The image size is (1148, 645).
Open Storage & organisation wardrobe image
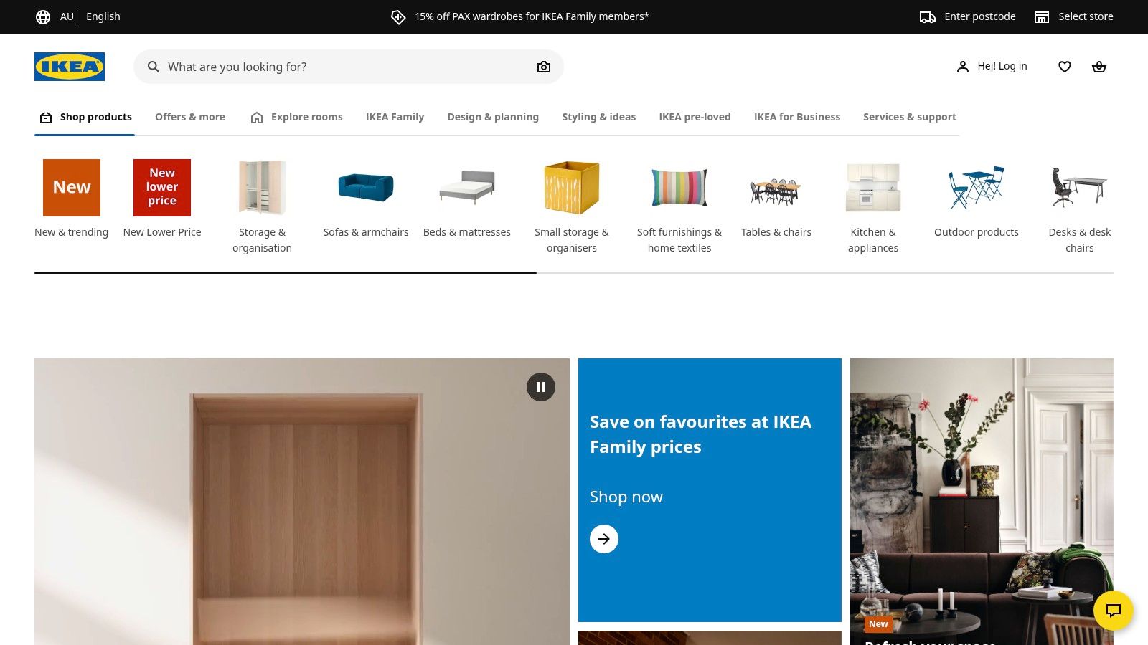click(x=262, y=188)
